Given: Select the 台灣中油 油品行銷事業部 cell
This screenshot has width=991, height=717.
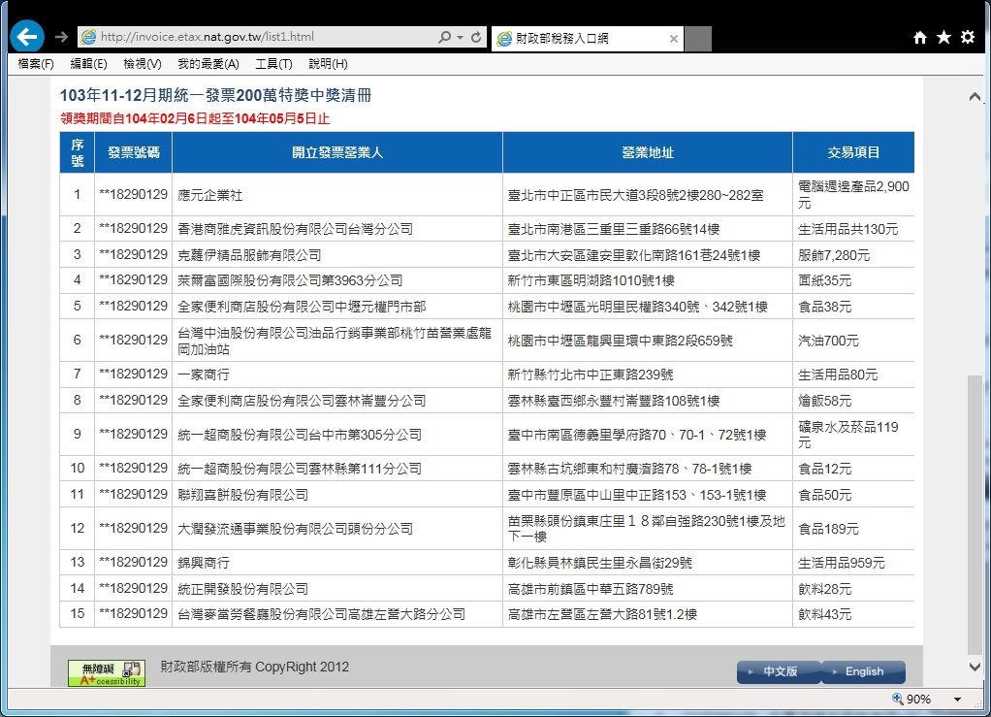Looking at the screenshot, I should [337, 341].
